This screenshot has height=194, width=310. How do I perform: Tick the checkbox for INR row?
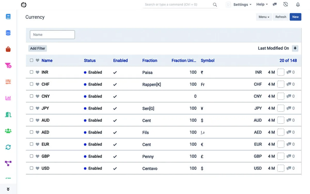coord(32,72)
